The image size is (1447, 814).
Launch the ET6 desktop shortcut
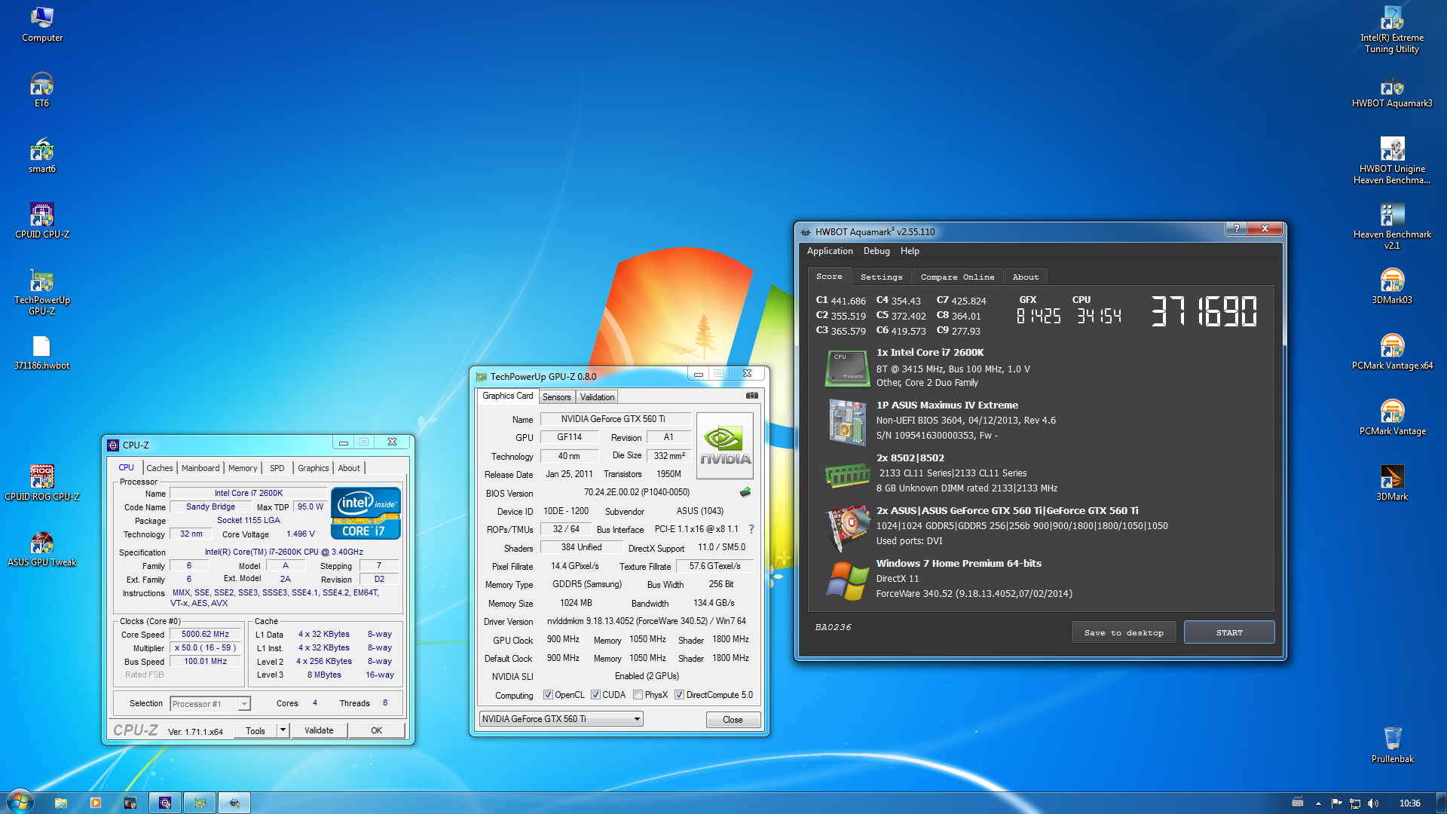[41, 90]
